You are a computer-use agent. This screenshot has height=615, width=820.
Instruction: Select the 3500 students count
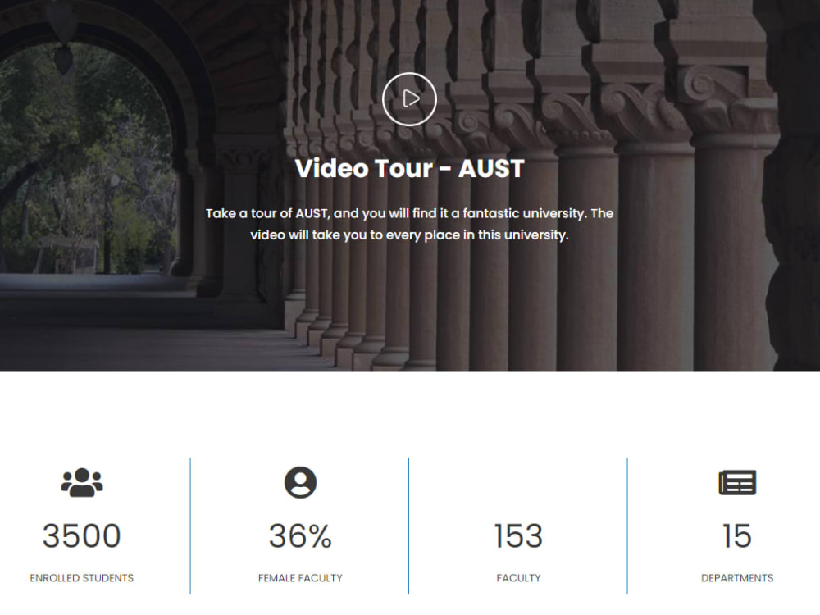pos(81,536)
